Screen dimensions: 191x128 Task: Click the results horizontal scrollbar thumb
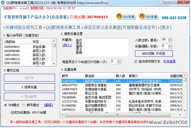point(117,115)
